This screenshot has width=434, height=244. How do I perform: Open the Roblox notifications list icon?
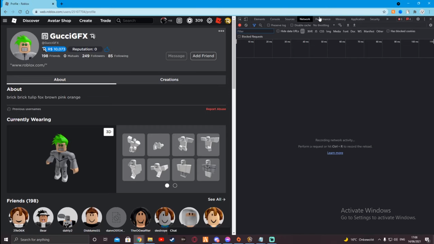(180, 21)
